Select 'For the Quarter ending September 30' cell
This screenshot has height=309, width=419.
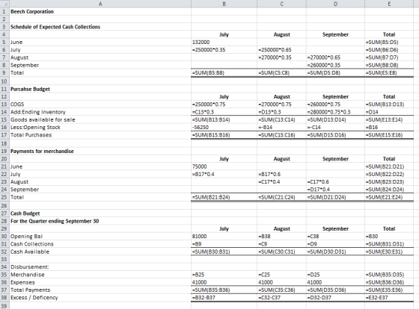(100, 221)
